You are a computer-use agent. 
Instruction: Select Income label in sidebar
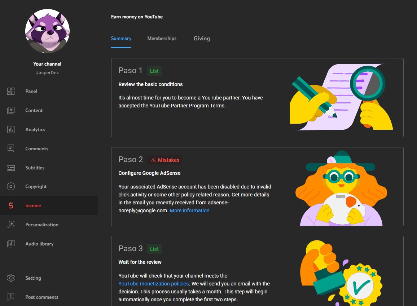[x=33, y=205]
